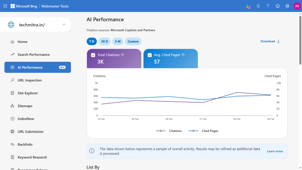This screenshot has height=170, width=302.
Task: Switch to the 30 D time filter
Action: click(x=105, y=41)
